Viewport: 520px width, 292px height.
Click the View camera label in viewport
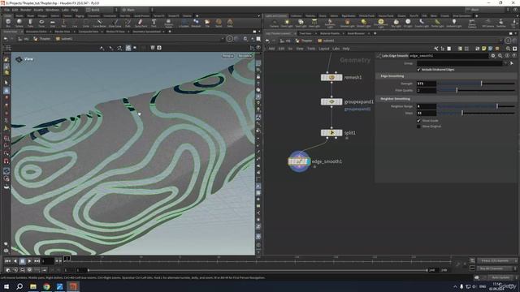coord(28,59)
